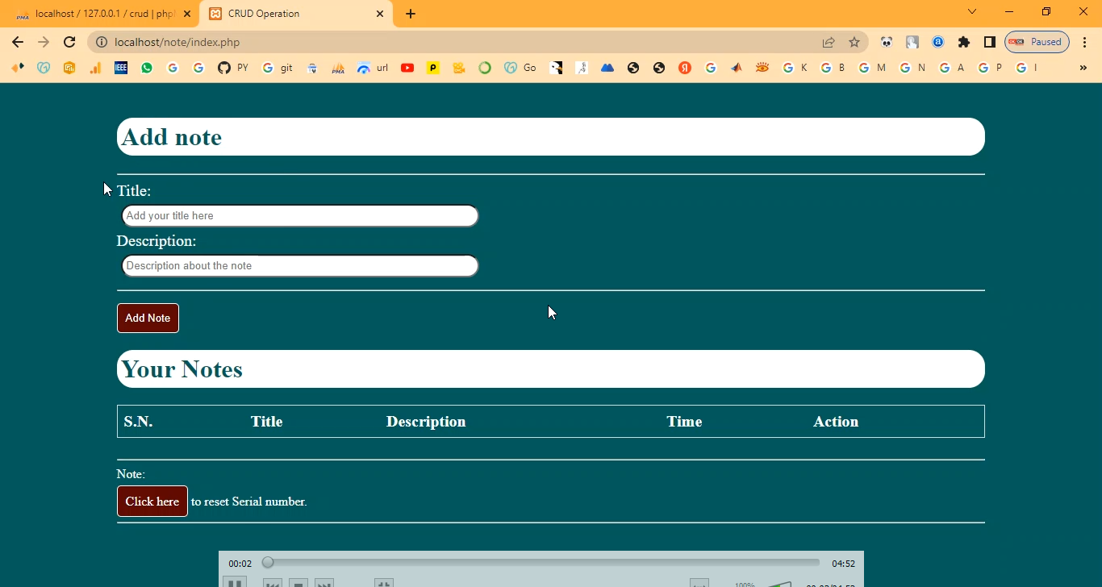Expand the hidden bookmarks overflow chevron
1102x587 pixels.
click(1083, 68)
